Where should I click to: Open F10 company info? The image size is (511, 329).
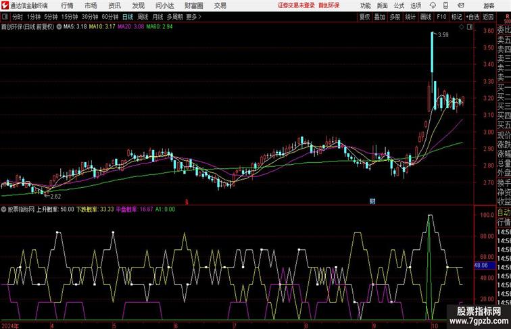click(441, 17)
